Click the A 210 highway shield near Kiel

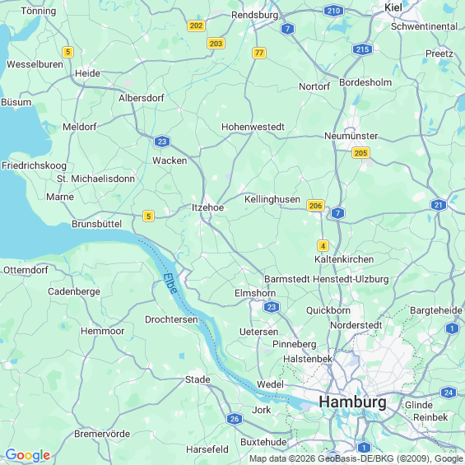333,11
